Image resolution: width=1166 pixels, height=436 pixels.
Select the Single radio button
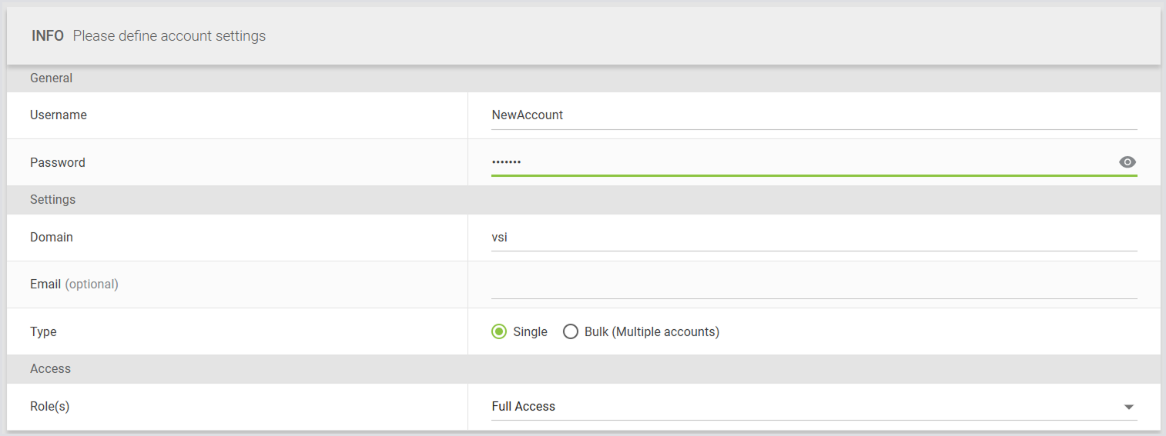(x=499, y=332)
